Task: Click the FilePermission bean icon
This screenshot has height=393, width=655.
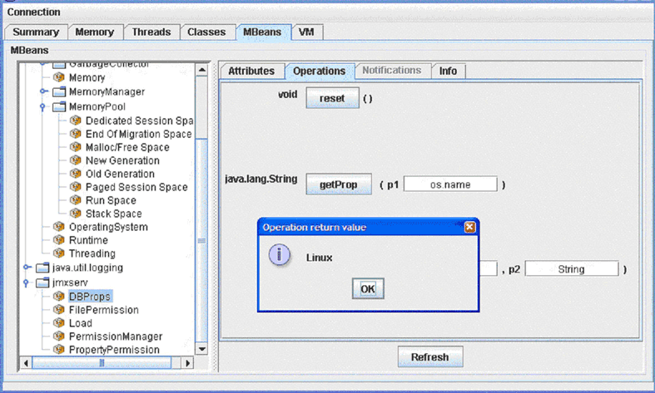Action: pyautogui.click(x=59, y=310)
